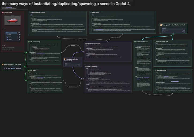Click the dashed-circle icon of Enable Editable Children

tap(30, 12)
